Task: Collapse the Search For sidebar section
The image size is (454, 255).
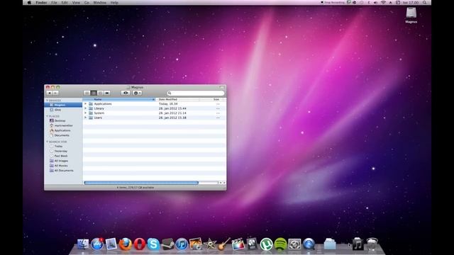Action: 48,142
